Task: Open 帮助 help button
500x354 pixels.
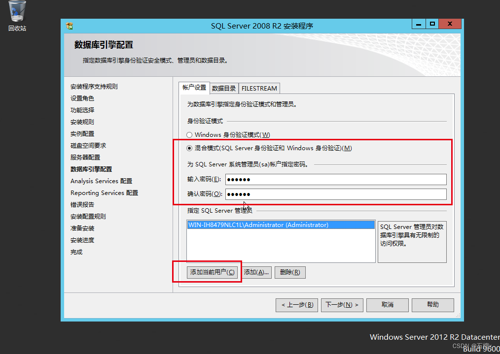Action: tap(433, 305)
